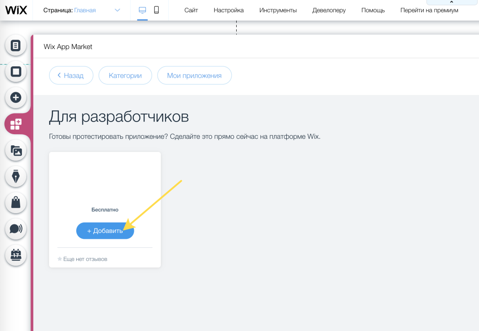Screen dimensions: 479x331
Task: Open the Pages menu sidebar icon
Action: [15, 45]
